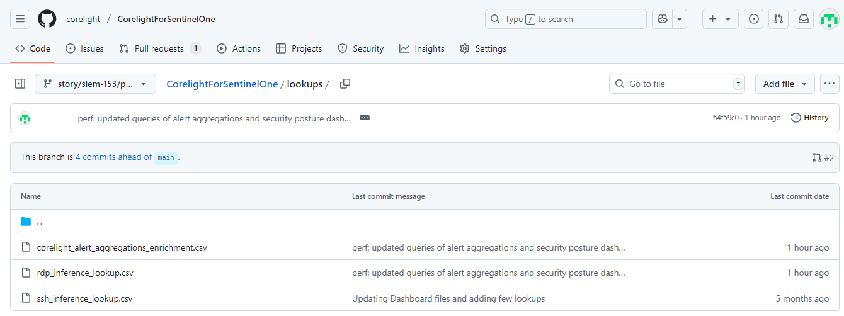844x316 pixels.
Task: Expand the file tree side panel
Action: point(20,84)
